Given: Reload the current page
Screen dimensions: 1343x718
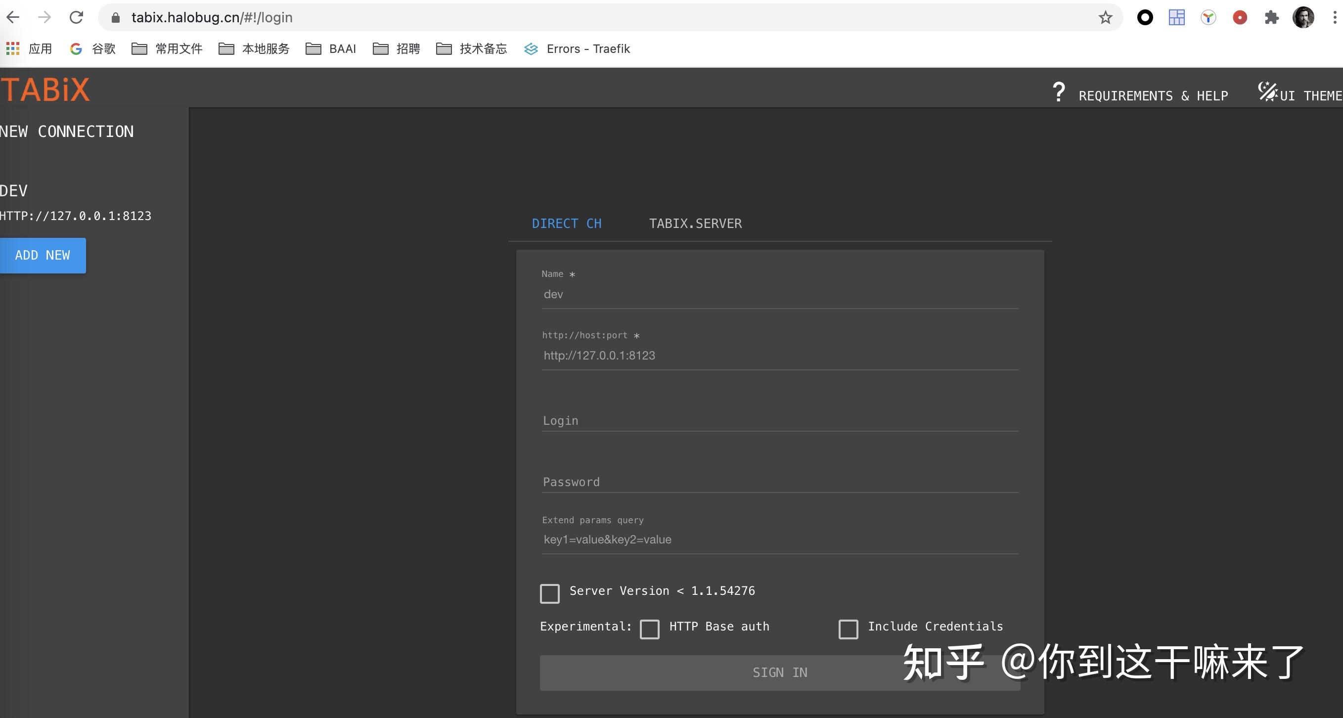Looking at the screenshot, I should coord(76,17).
